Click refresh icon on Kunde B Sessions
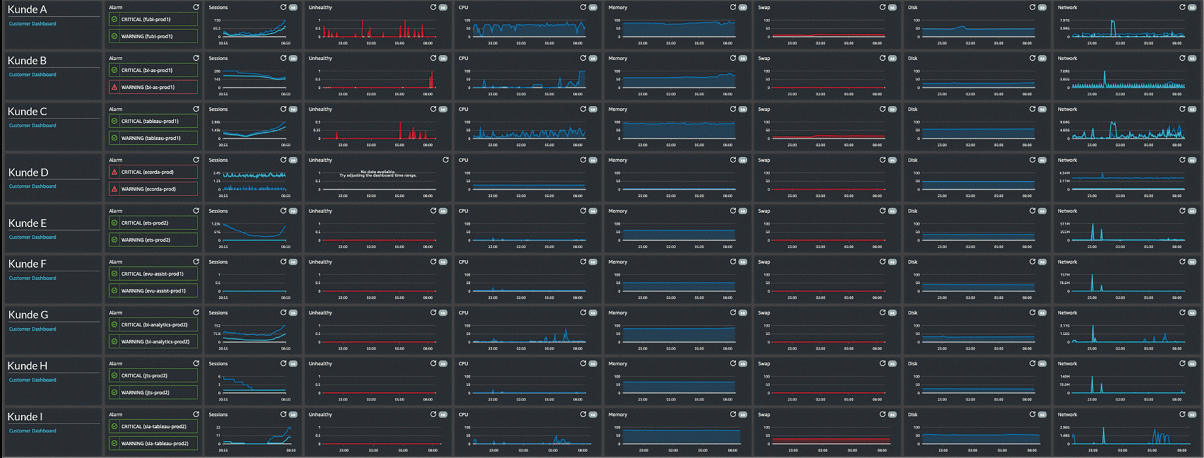 pyautogui.click(x=283, y=58)
